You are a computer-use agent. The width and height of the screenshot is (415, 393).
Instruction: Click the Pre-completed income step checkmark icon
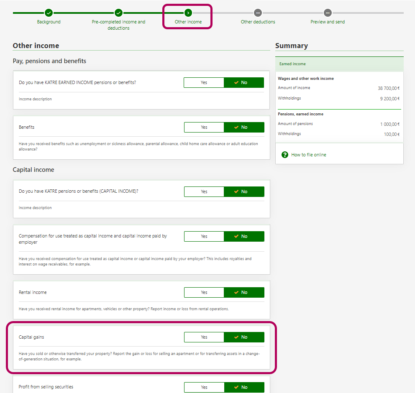tap(118, 13)
